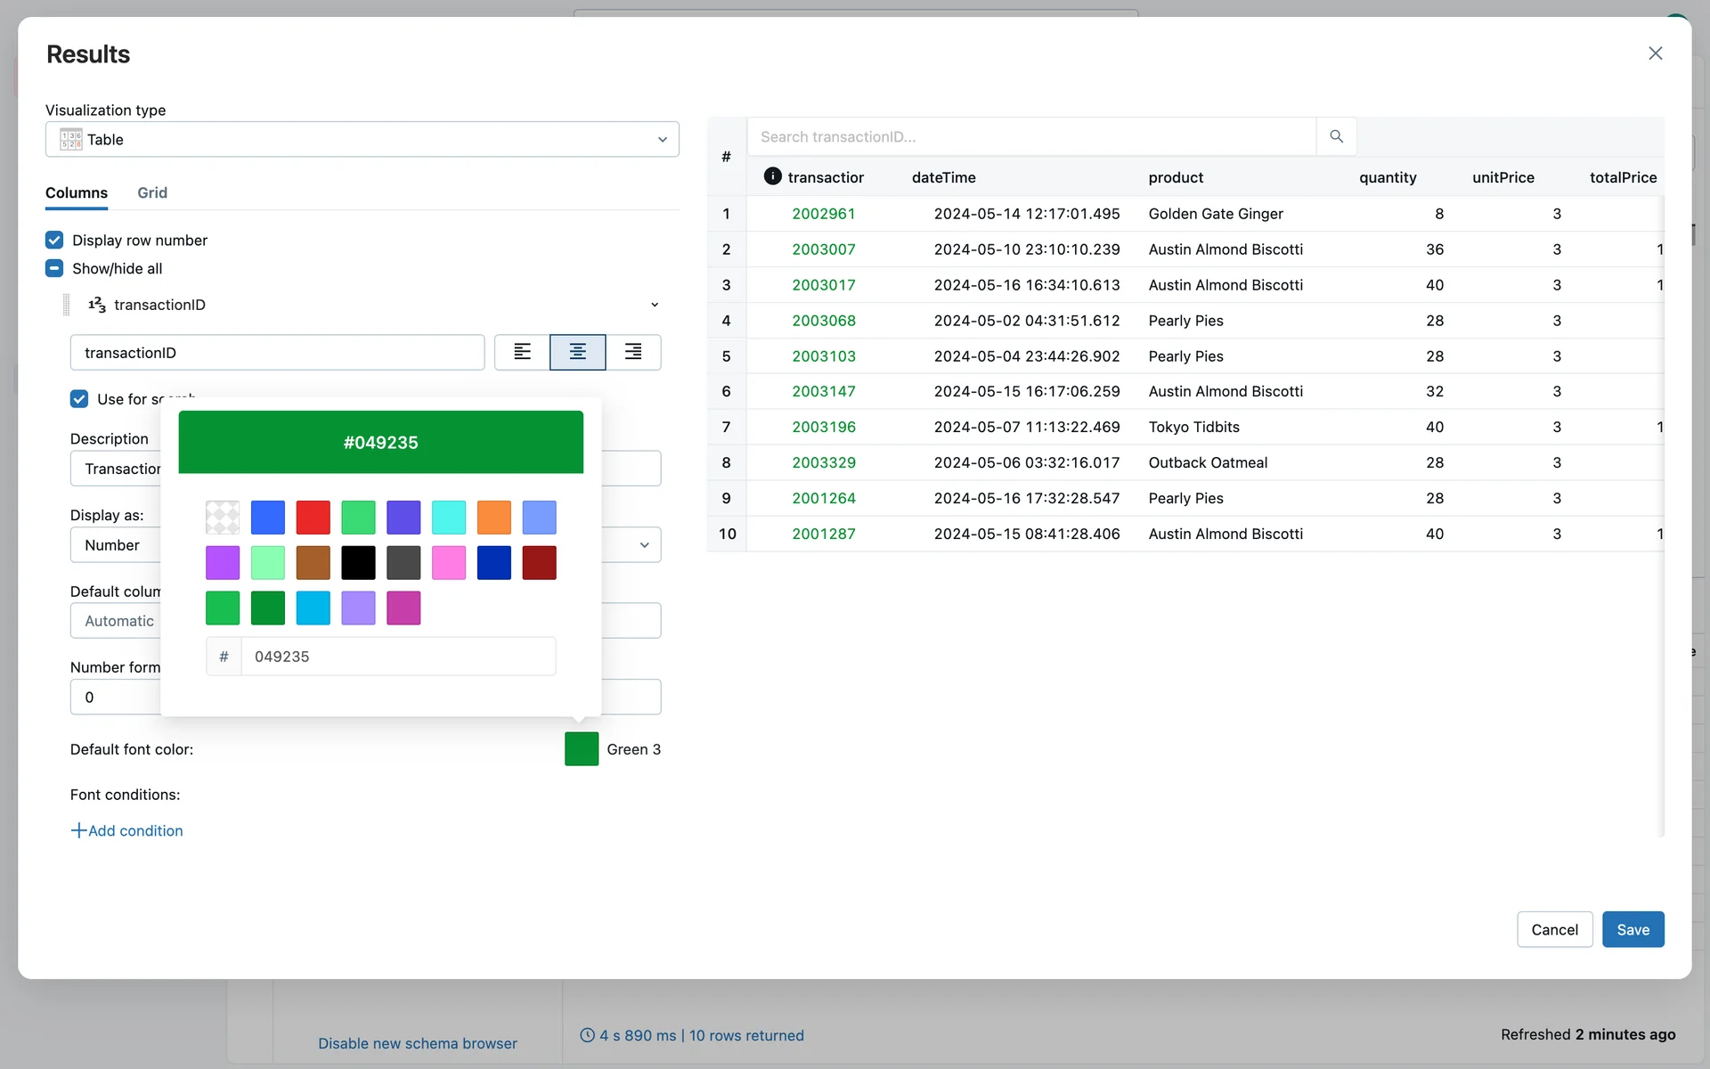Select the Columns tab
This screenshot has width=1710, height=1069.
[x=77, y=192]
